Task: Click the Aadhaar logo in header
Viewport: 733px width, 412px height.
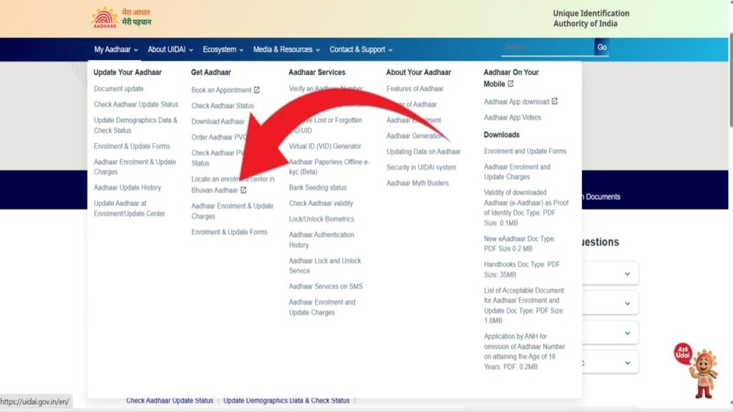Action: click(x=105, y=18)
